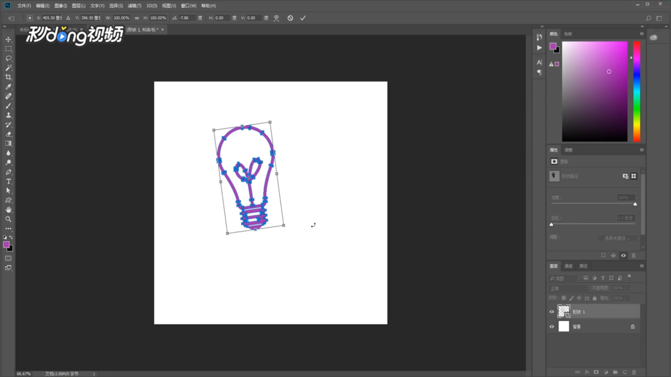This screenshot has width=671, height=377.
Task: Create new adjustment layer icon
Action: (x=605, y=372)
